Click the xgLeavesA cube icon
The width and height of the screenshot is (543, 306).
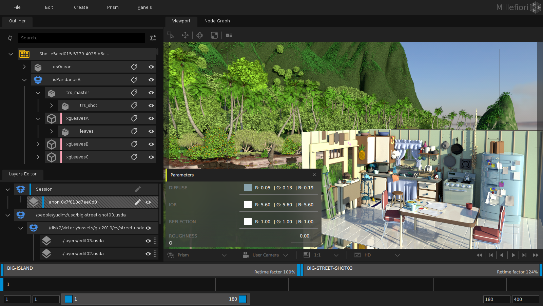pos(52,118)
